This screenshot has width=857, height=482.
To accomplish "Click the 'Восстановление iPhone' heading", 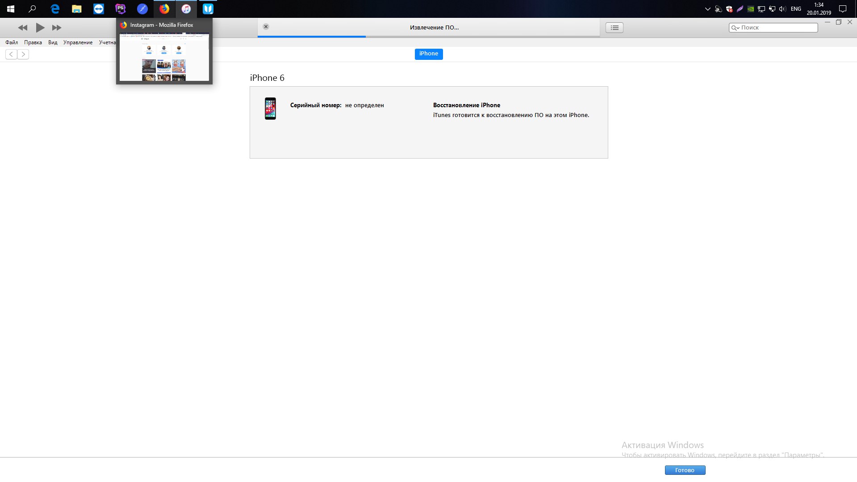I will click(x=467, y=105).
